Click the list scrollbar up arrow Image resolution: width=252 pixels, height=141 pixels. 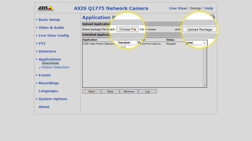click(x=204, y=43)
